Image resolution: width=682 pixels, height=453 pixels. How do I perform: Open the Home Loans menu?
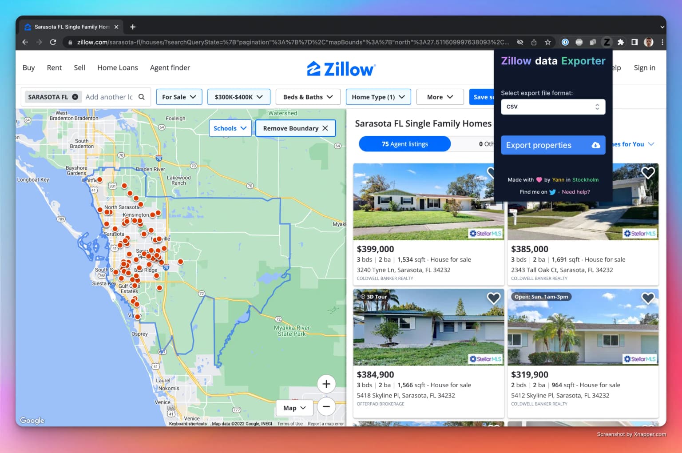pos(118,68)
